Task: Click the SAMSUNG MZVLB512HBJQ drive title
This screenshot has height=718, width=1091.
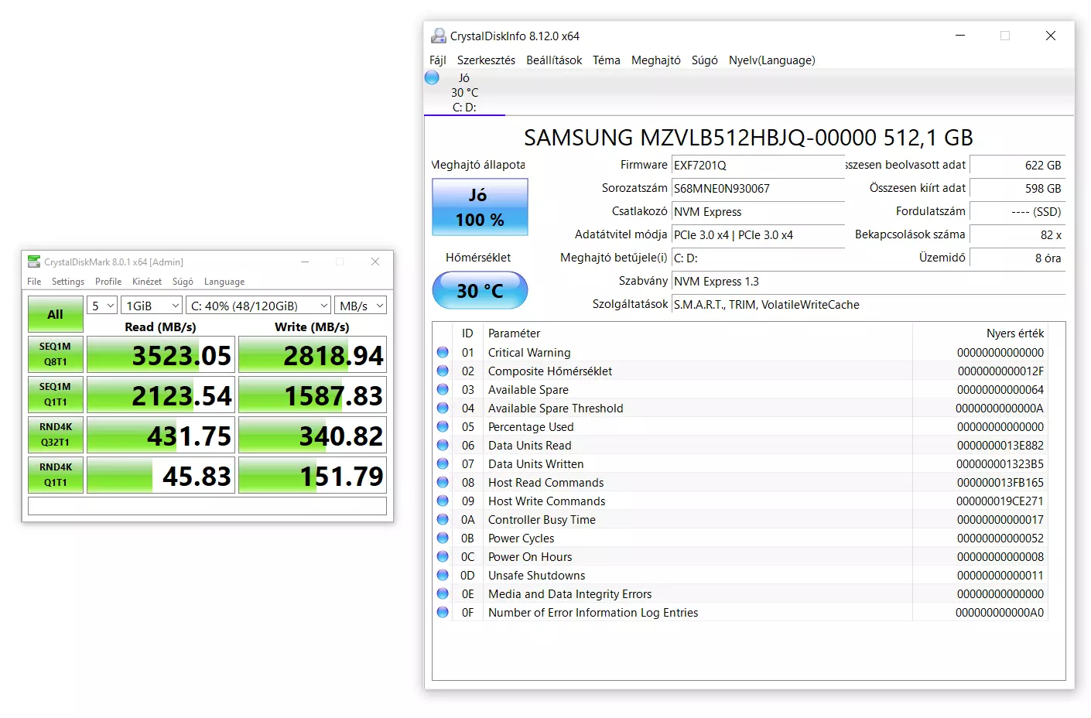Action: pos(748,138)
